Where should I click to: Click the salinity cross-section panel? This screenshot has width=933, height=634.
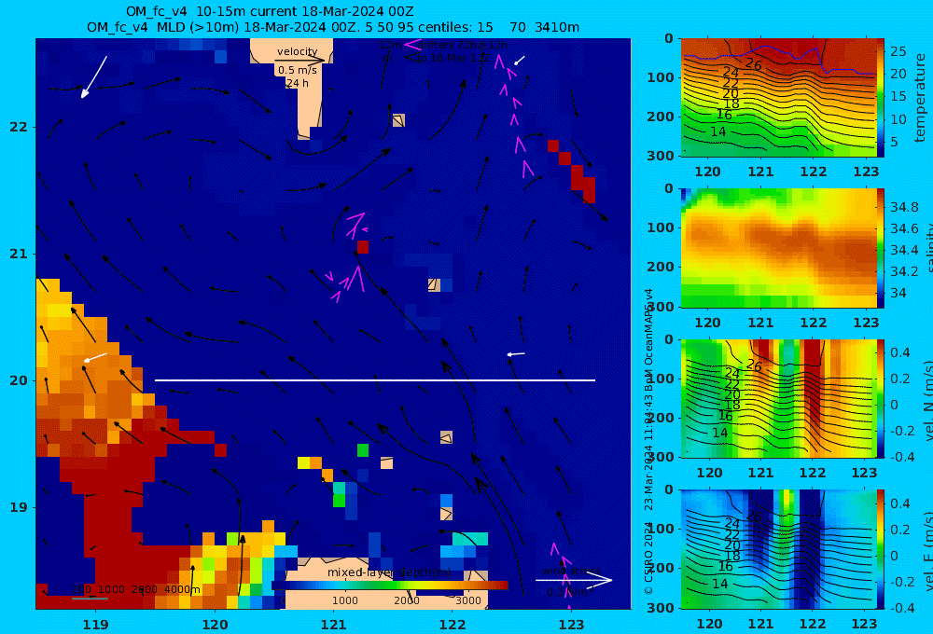779,248
